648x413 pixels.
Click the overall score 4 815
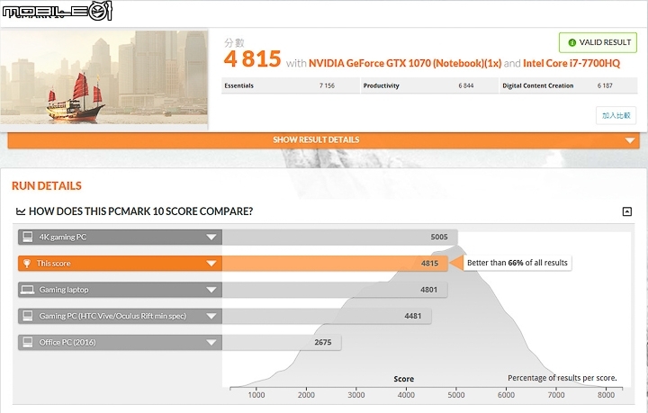click(x=253, y=58)
